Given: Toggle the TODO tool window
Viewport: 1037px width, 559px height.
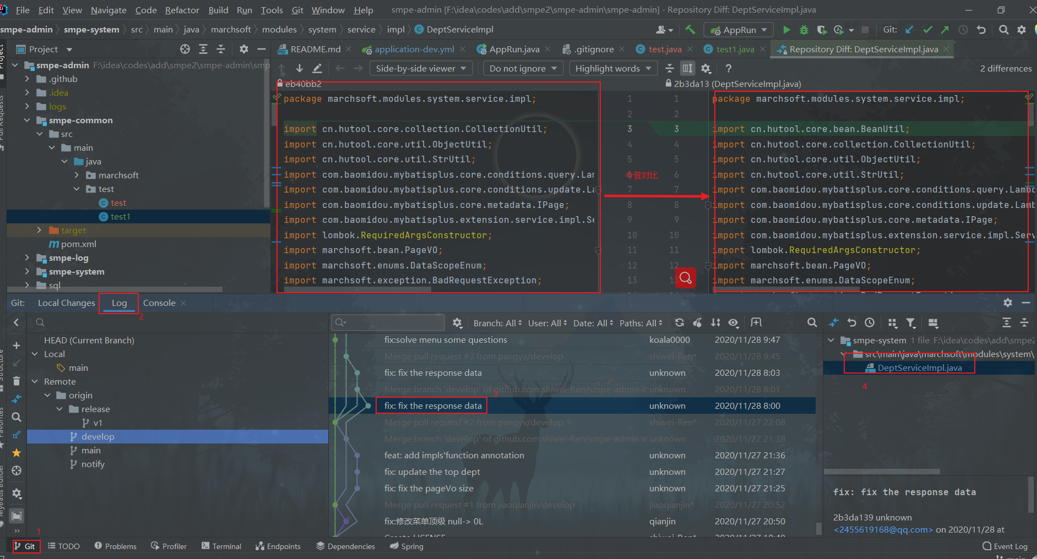Looking at the screenshot, I should coord(64,546).
